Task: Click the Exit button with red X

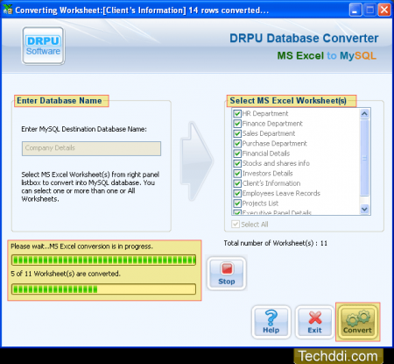Action: [x=314, y=322]
